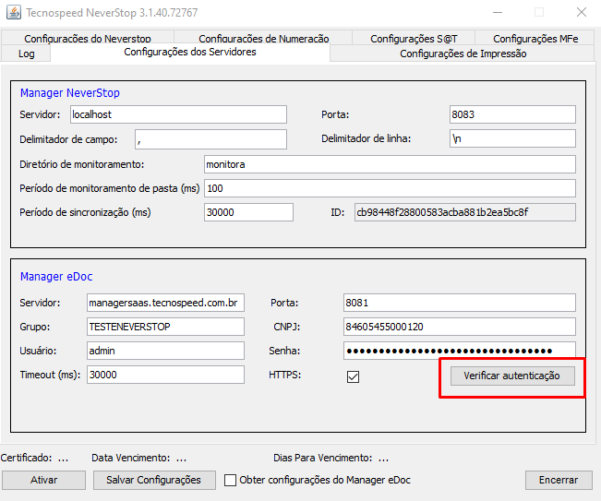Click the ID field with hash value

click(x=465, y=212)
